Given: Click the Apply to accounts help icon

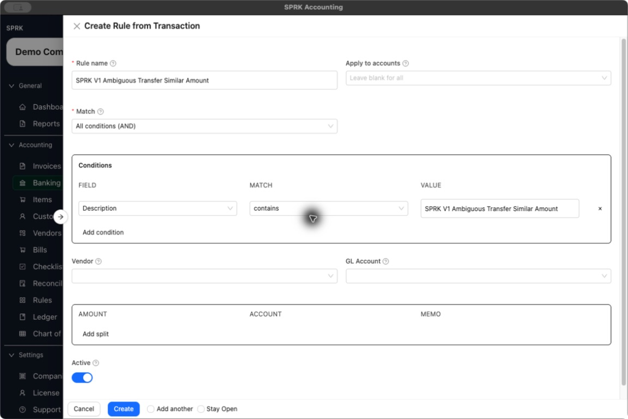Looking at the screenshot, I should [406, 63].
